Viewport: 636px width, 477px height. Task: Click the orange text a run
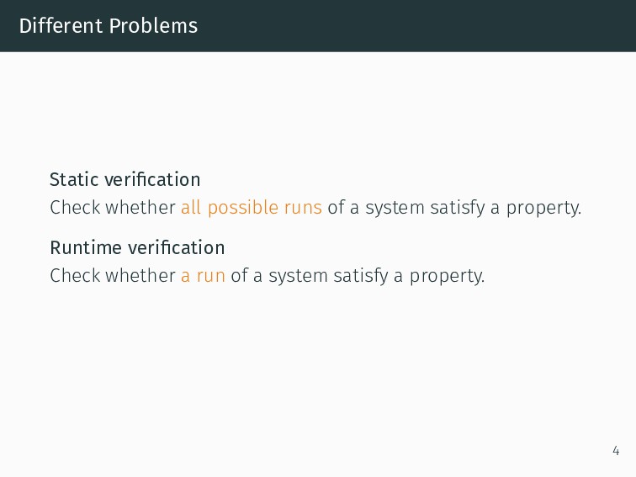click(x=203, y=275)
